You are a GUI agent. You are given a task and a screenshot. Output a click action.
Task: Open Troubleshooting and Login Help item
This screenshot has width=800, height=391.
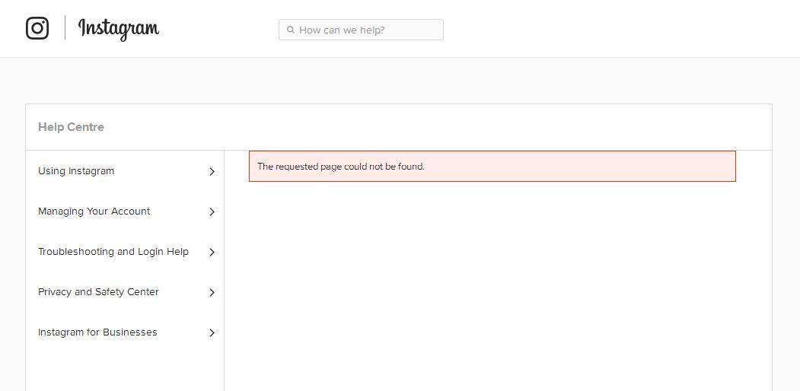point(113,251)
